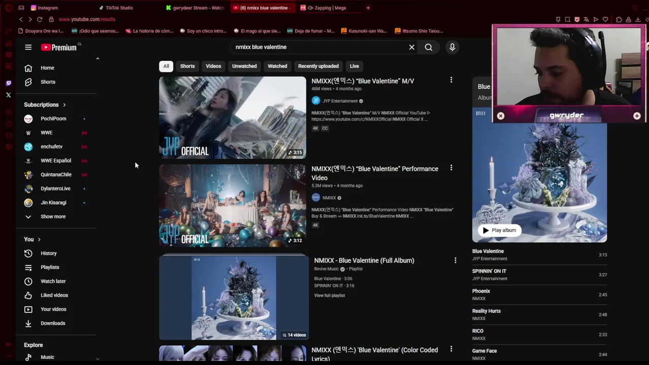Open options menu for Blue Valentine M/V
The width and height of the screenshot is (649, 365).
(451, 80)
